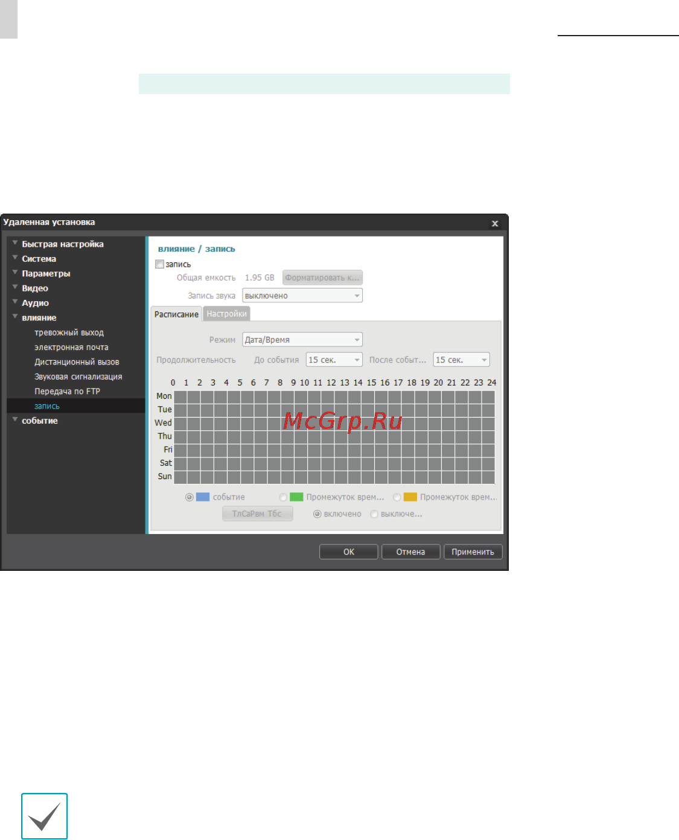Select the событие radio option
The width and height of the screenshot is (679, 840).
[x=190, y=497]
